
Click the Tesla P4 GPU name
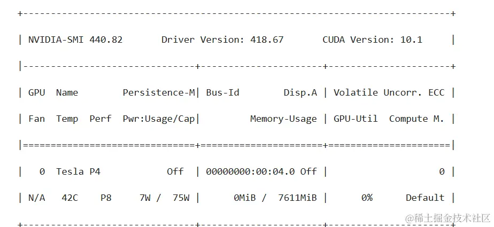(x=78, y=171)
